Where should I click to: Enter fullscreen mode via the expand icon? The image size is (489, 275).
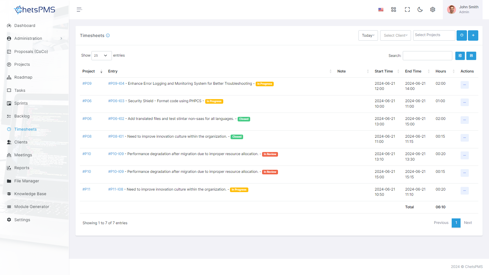pyautogui.click(x=407, y=10)
